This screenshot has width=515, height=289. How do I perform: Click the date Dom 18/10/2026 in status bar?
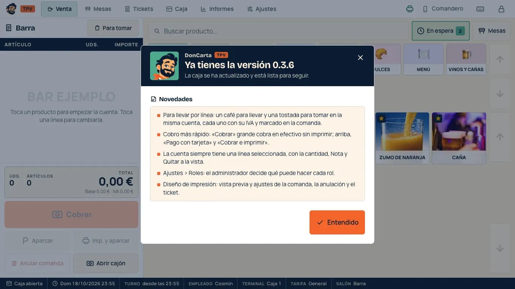click(x=84, y=283)
